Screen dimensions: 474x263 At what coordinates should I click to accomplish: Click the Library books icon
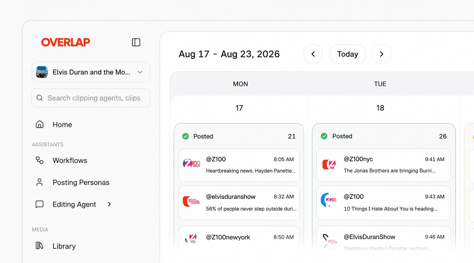tap(40, 246)
